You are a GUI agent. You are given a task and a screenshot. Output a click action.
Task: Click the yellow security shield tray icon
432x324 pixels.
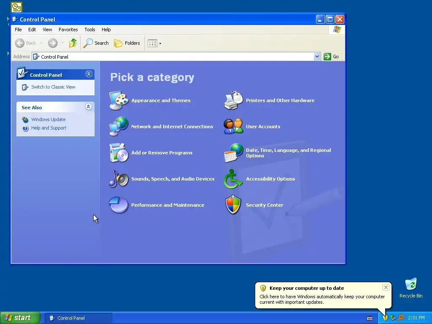point(385,318)
